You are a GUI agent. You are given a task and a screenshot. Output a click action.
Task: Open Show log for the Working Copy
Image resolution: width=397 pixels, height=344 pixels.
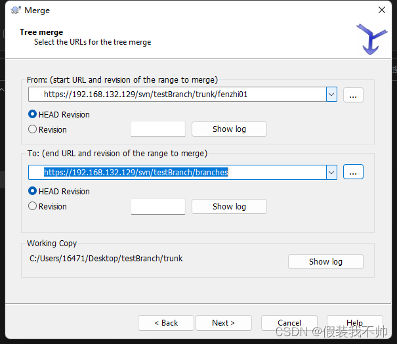325,262
